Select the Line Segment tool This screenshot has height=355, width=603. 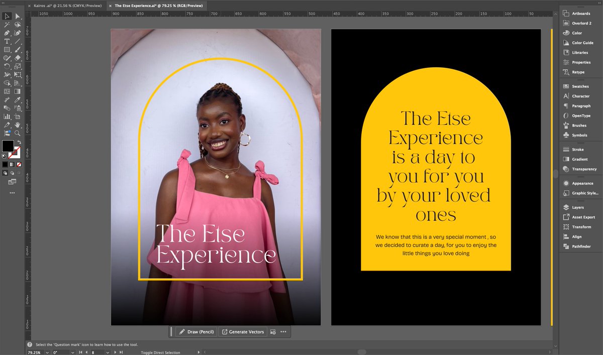[17, 41]
